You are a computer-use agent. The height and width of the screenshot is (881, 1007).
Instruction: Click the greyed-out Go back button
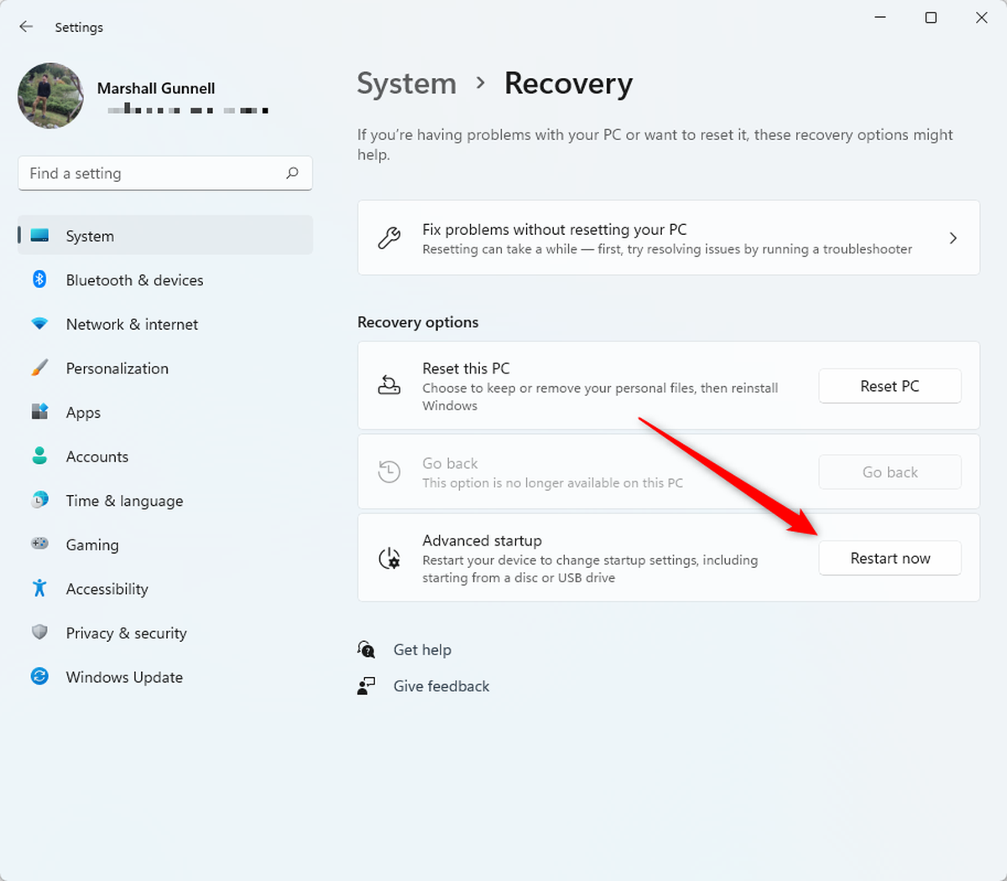pyautogui.click(x=890, y=472)
